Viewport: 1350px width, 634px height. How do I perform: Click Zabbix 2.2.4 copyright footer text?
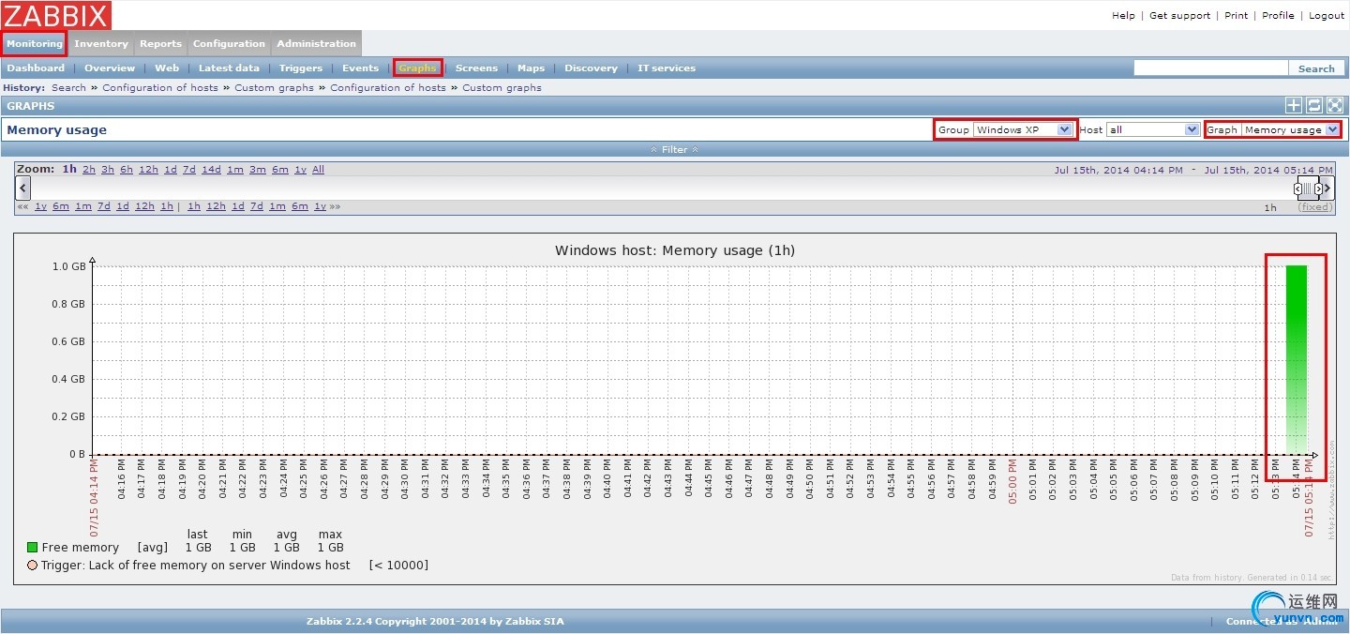pos(435,621)
